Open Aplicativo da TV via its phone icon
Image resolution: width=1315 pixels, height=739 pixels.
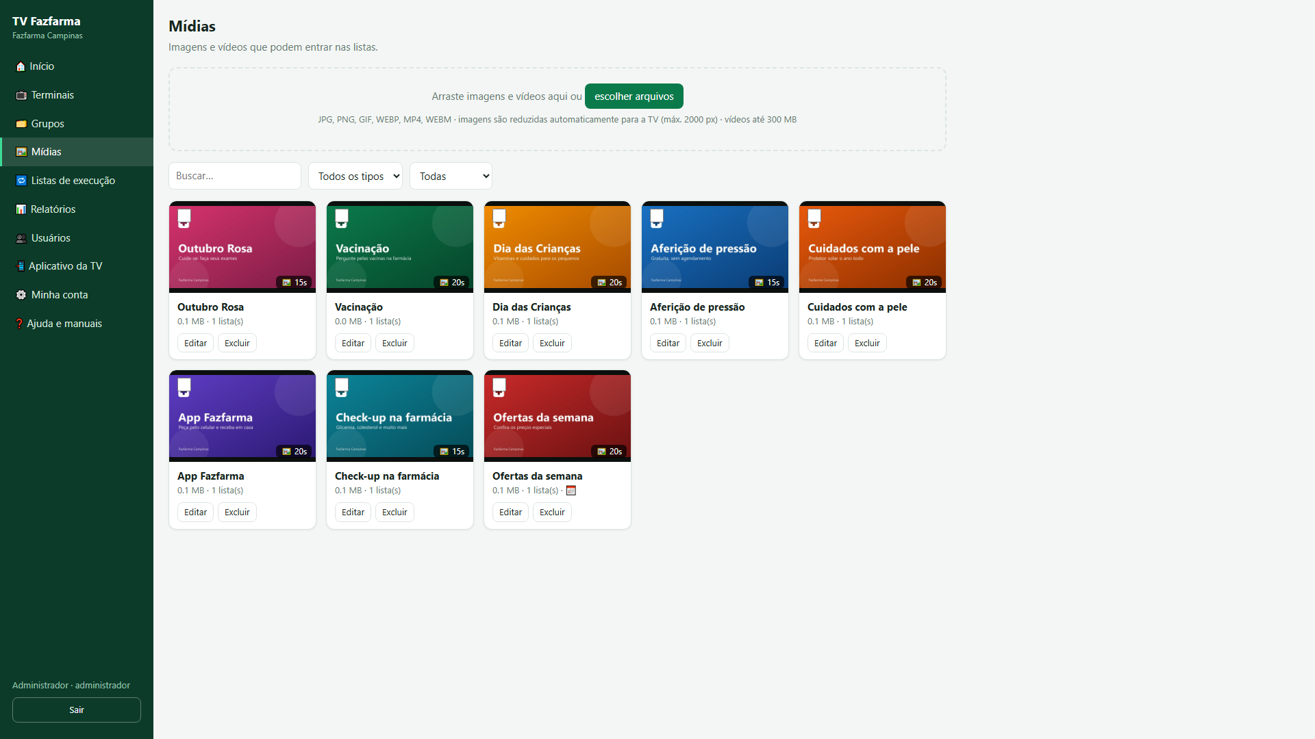(21, 266)
